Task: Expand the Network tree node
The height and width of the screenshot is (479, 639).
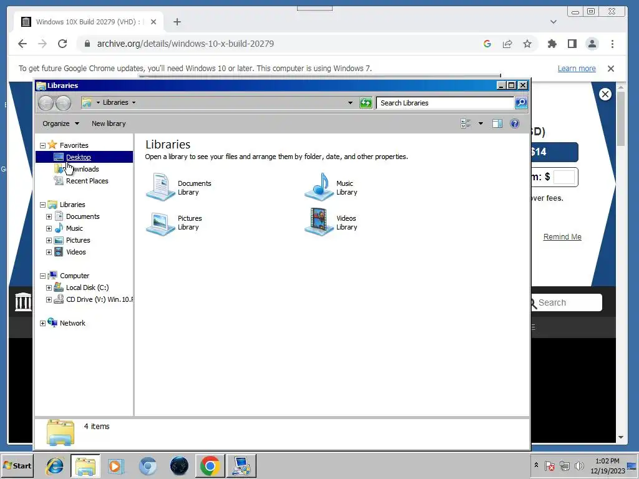Action: (x=42, y=324)
